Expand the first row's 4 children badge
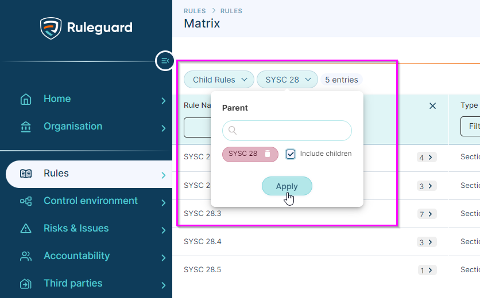The width and height of the screenshot is (480, 298). pos(427,158)
